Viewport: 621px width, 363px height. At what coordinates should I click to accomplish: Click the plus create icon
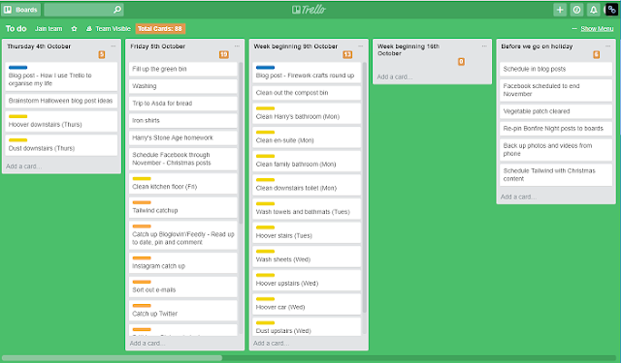560,10
